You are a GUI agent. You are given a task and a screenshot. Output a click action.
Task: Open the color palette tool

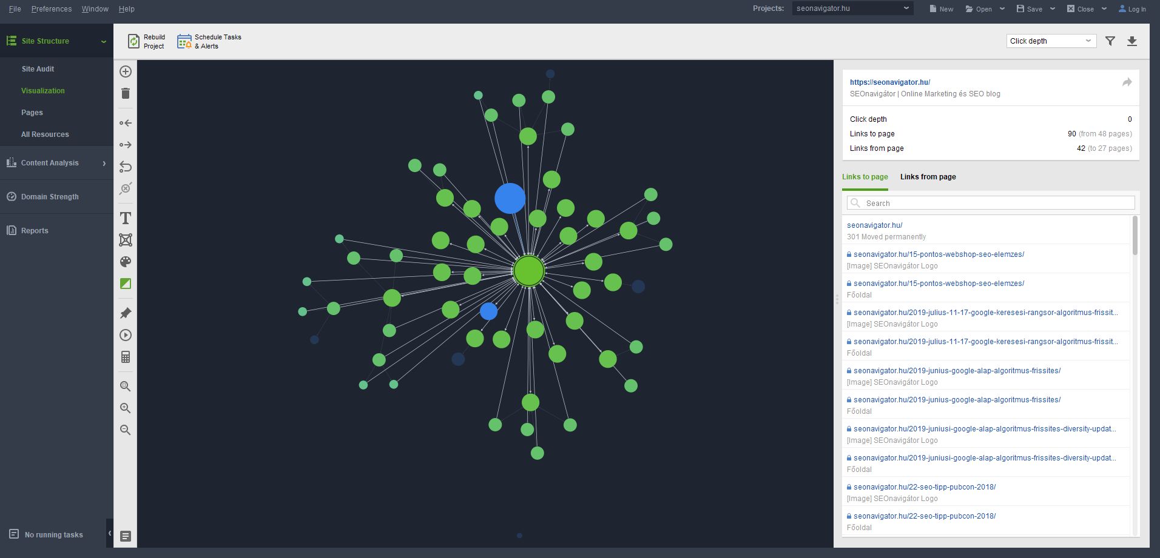pos(126,262)
